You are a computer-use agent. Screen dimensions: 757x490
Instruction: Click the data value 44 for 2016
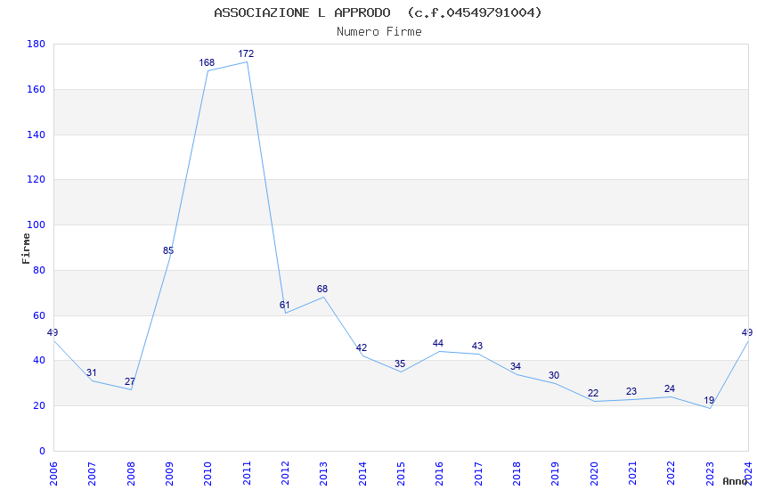(x=438, y=343)
